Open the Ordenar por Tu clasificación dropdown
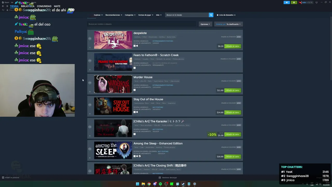 pos(229,24)
